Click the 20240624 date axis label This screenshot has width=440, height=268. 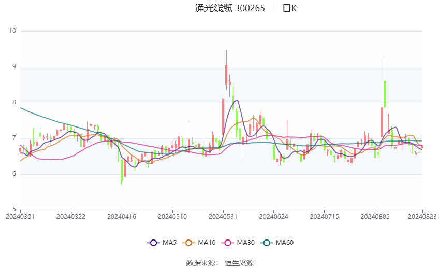click(274, 217)
